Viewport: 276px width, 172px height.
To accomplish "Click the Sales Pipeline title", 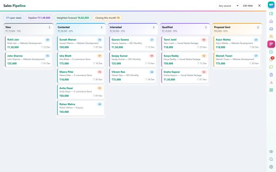I will 15,6.
